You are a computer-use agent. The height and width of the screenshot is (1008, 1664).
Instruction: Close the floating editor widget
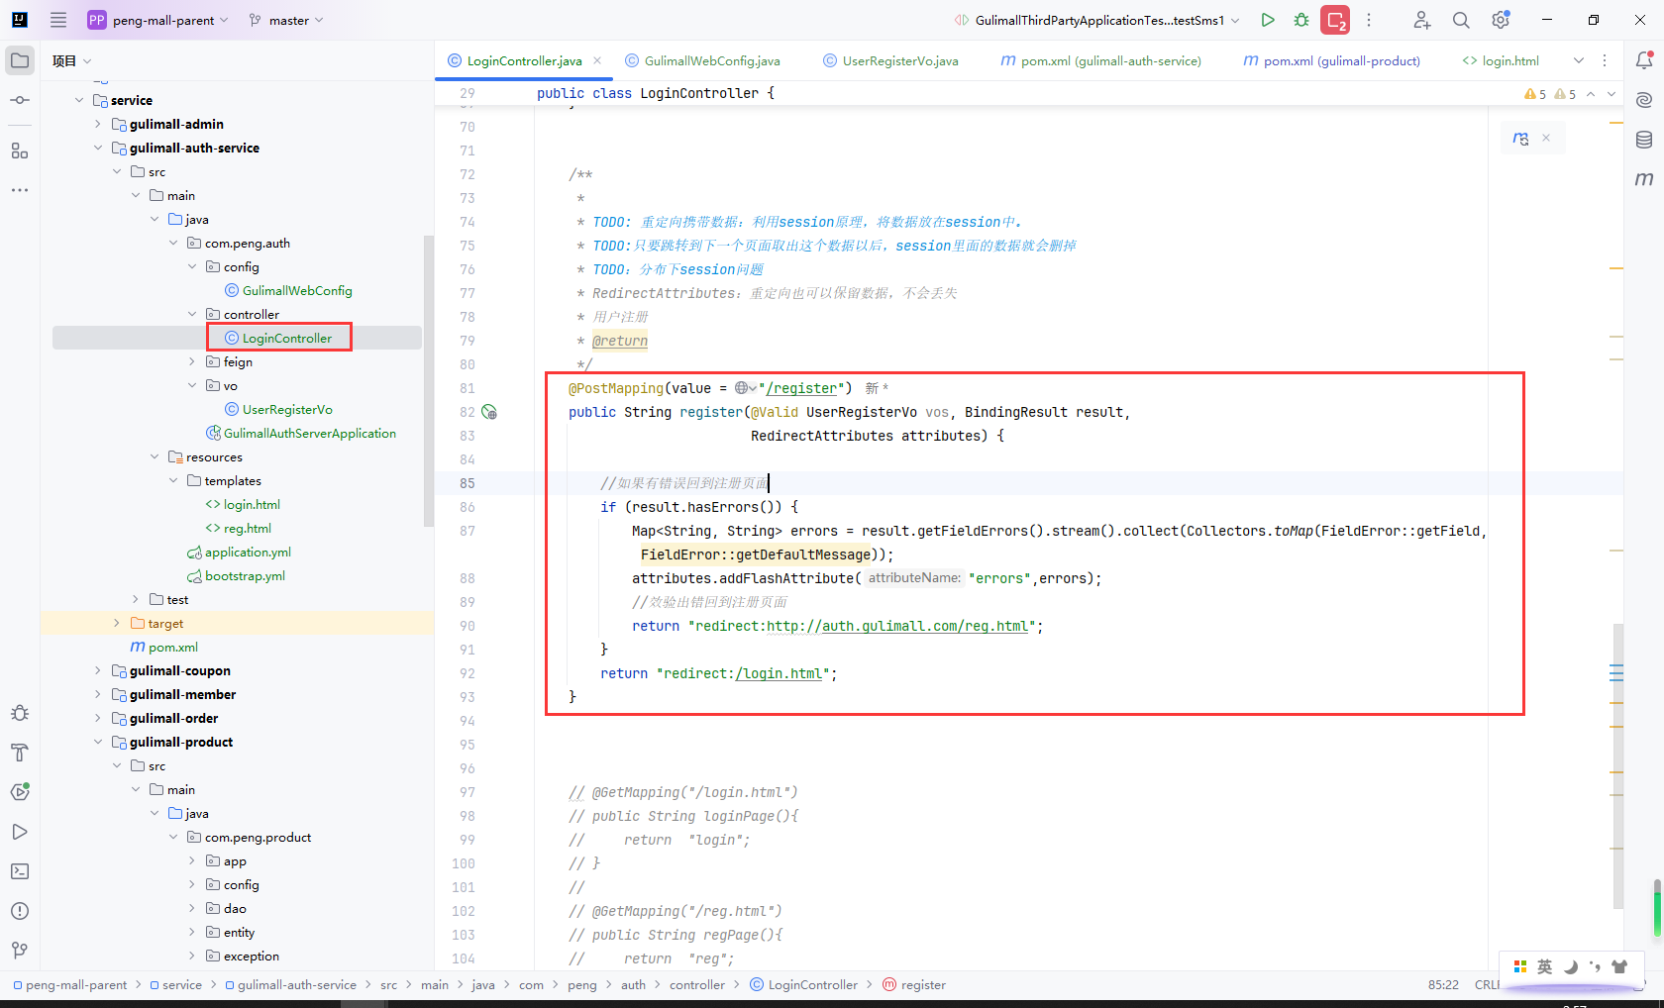(x=1546, y=139)
